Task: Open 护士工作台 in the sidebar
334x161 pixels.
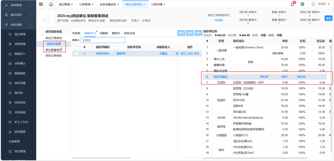Action: coord(21,122)
